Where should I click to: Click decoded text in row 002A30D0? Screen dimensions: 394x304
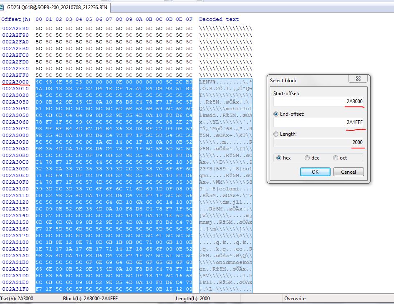click(x=226, y=169)
